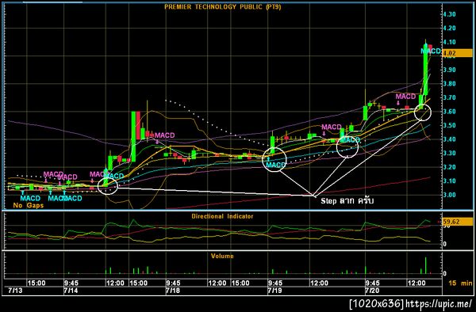Click the tall green candle rising to 4.10
Image resolution: width=476 pixels, height=312 pixels.
pos(425,70)
